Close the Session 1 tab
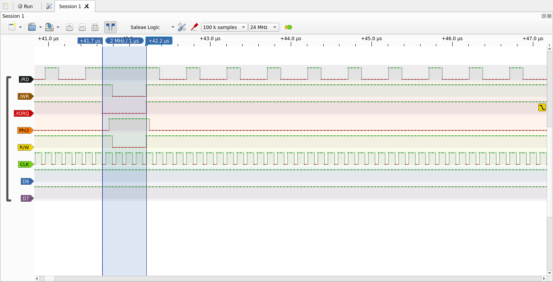 point(87,6)
